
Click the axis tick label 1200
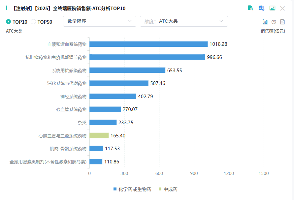pos(229,173)
